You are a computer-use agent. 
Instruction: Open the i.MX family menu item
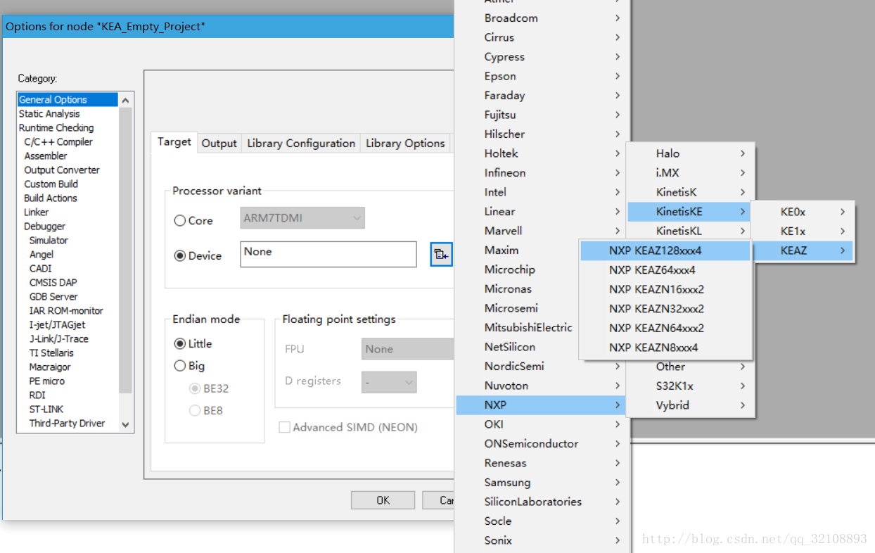tap(689, 173)
